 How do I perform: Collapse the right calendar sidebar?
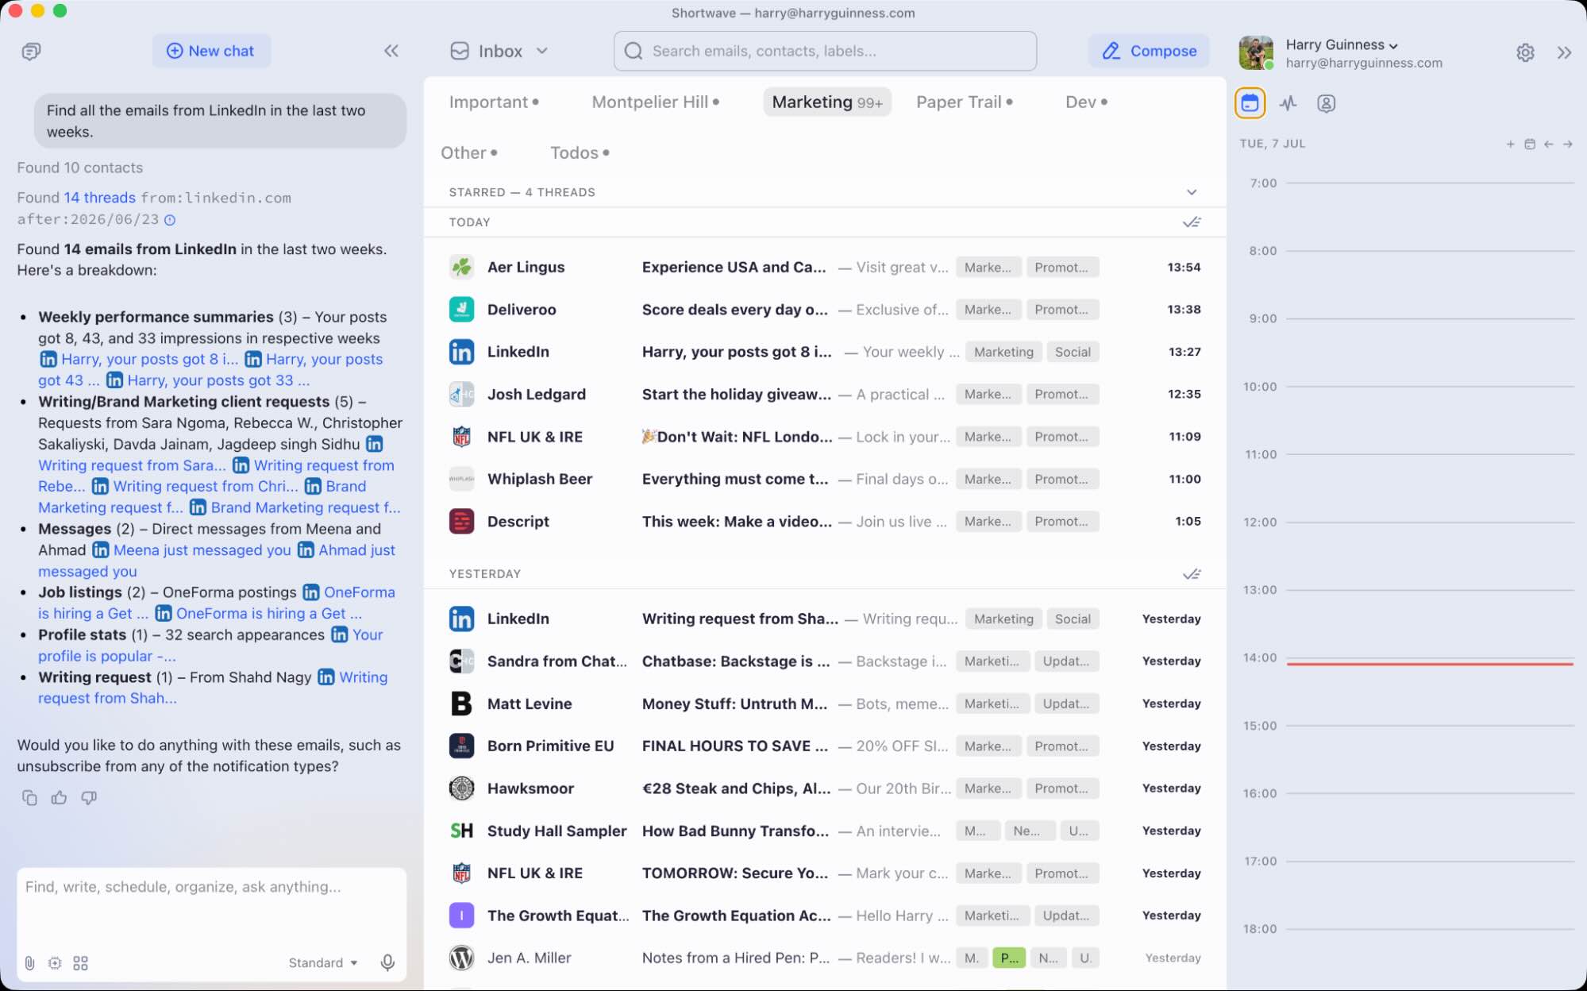(x=1564, y=52)
